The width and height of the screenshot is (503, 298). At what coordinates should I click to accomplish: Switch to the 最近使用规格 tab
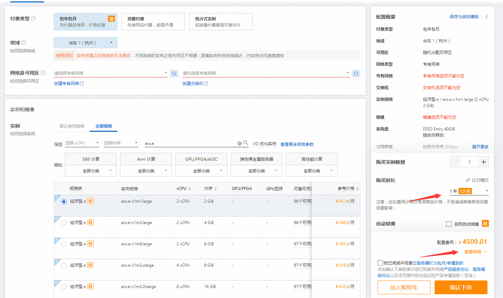point(72,126)
